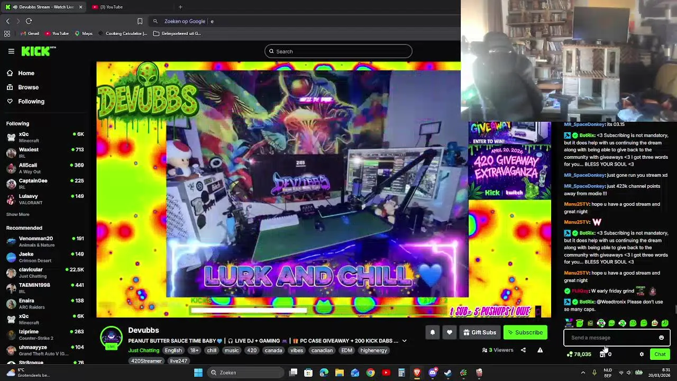The width and height of the screenshot is (677, 381).
Task: Open the Kick sidebar hamburger menu
Action: (11, 51)
